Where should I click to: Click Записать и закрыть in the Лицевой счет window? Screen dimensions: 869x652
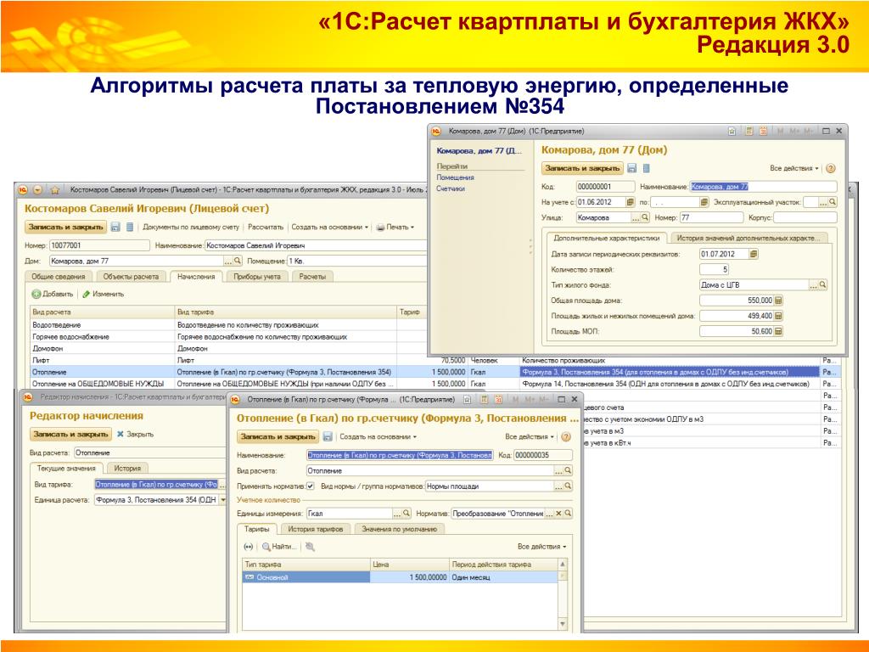point(65,227)
